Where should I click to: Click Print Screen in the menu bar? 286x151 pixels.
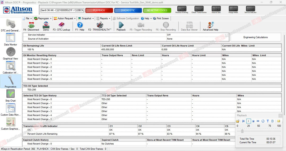point(161,19)
